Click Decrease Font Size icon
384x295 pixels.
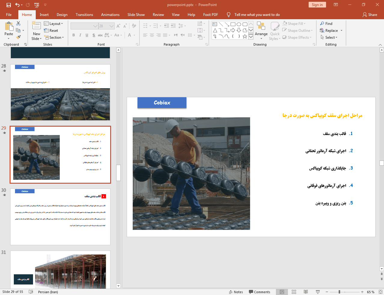(x=125, y=26)
